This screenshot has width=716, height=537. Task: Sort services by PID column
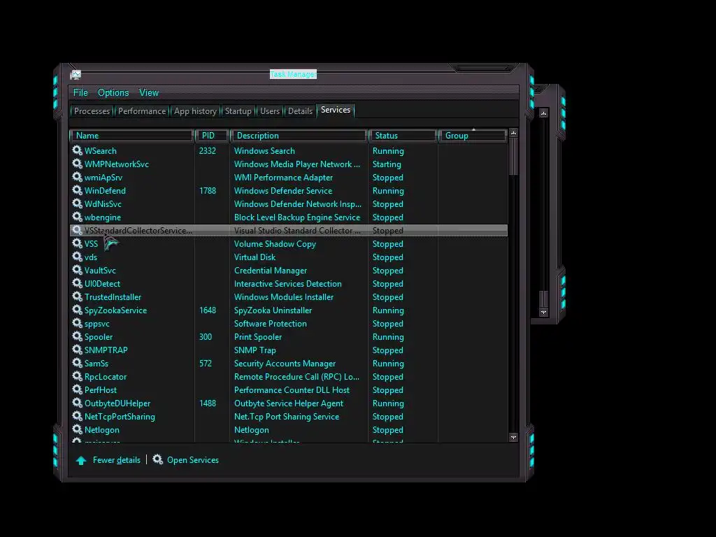coord(212,136)
